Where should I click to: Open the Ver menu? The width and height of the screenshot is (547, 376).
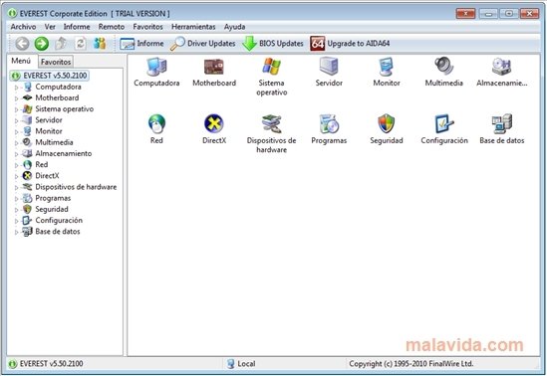[50, 27]
